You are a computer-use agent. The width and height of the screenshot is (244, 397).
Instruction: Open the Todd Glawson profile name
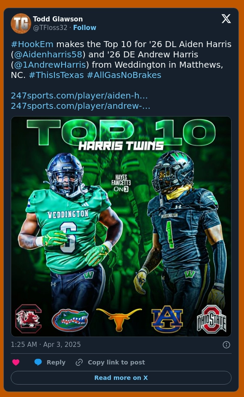(x=58, y=19)
